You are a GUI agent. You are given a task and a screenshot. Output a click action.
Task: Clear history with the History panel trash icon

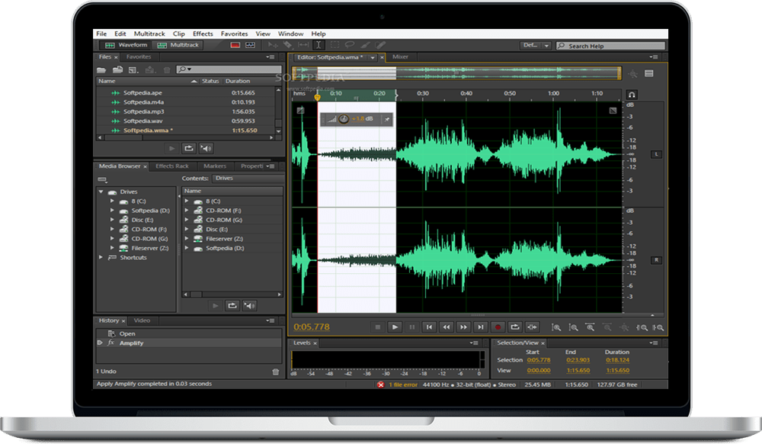(276, 372)
